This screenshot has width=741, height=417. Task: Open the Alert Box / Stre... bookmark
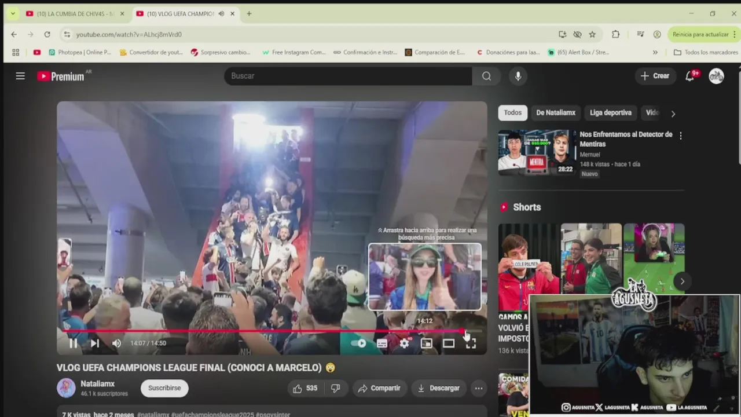pos(578,52)
